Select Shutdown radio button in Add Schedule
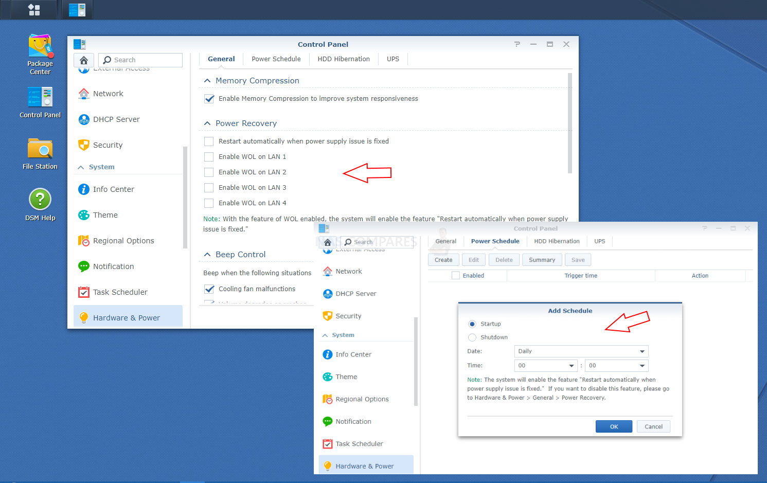The width and height of the screenshot is (767, 483). (472, 337)
